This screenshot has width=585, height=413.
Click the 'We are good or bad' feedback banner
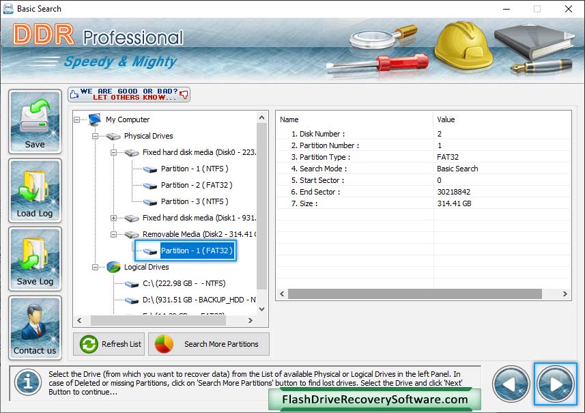(129, 94)
